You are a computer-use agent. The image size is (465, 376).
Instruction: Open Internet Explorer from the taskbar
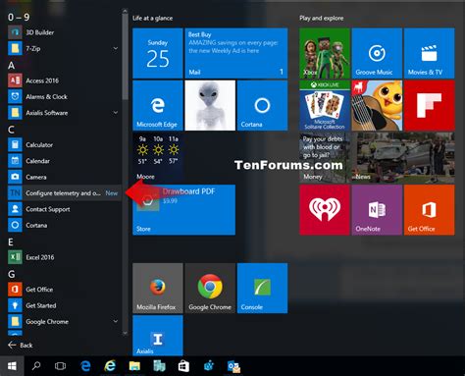pyautogui.click(x=110, y=366)
